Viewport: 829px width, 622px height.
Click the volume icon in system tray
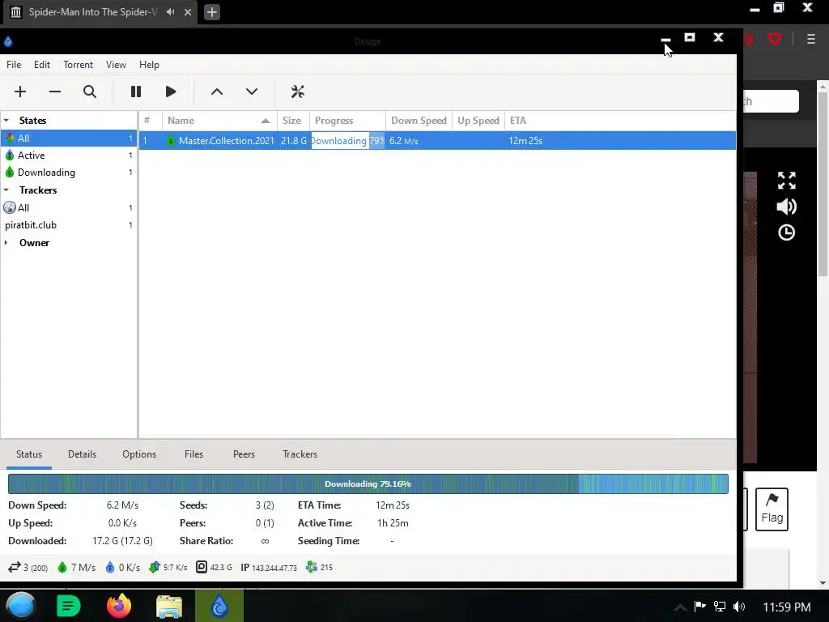click(x=739, y=607)
